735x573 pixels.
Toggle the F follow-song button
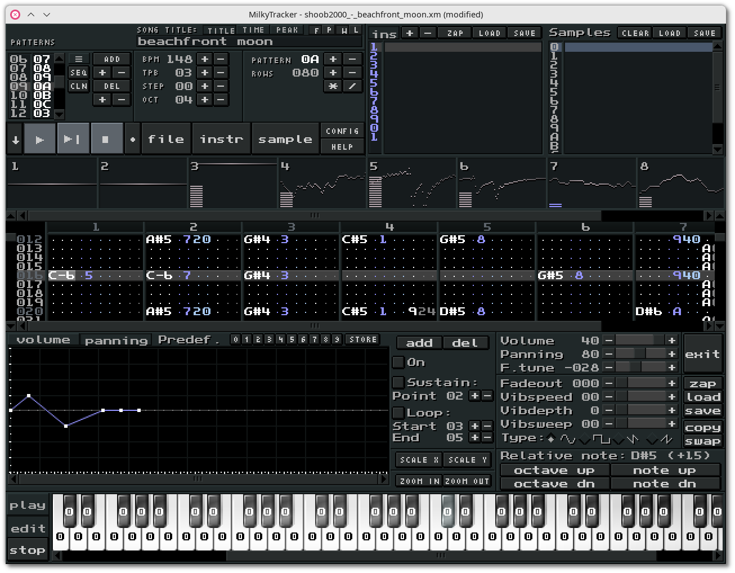coord(316,30)
